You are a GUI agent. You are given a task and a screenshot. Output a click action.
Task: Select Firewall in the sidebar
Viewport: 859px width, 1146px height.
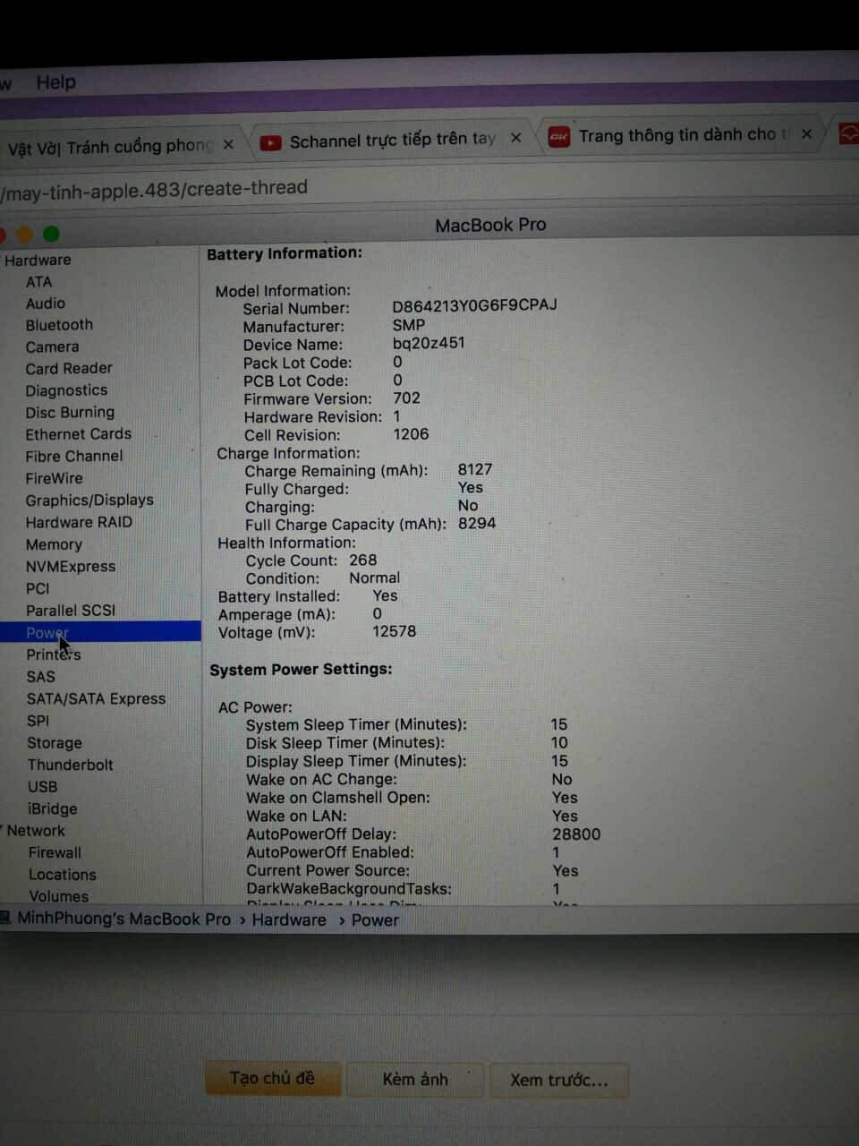(55, 852)
